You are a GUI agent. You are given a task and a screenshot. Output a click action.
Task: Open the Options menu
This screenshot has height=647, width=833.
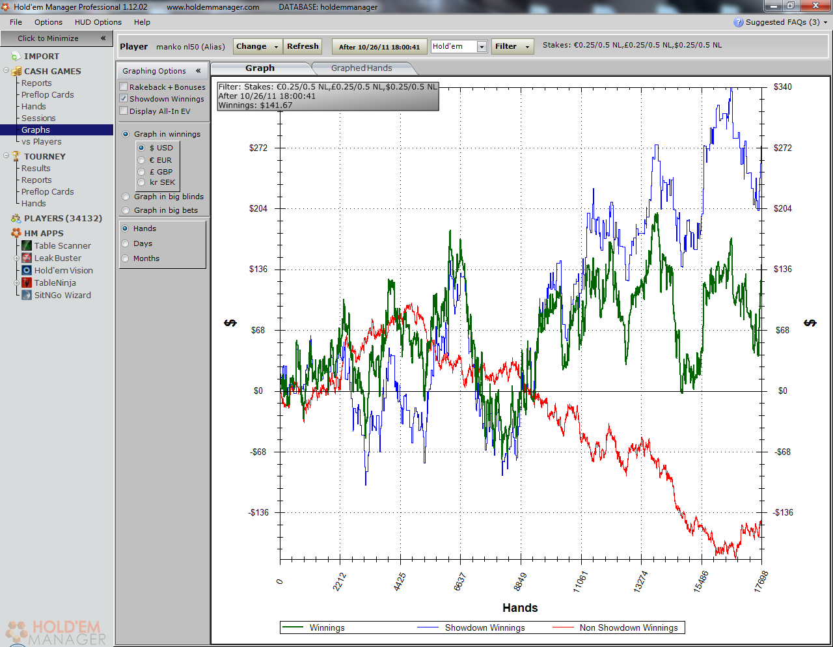49,22
